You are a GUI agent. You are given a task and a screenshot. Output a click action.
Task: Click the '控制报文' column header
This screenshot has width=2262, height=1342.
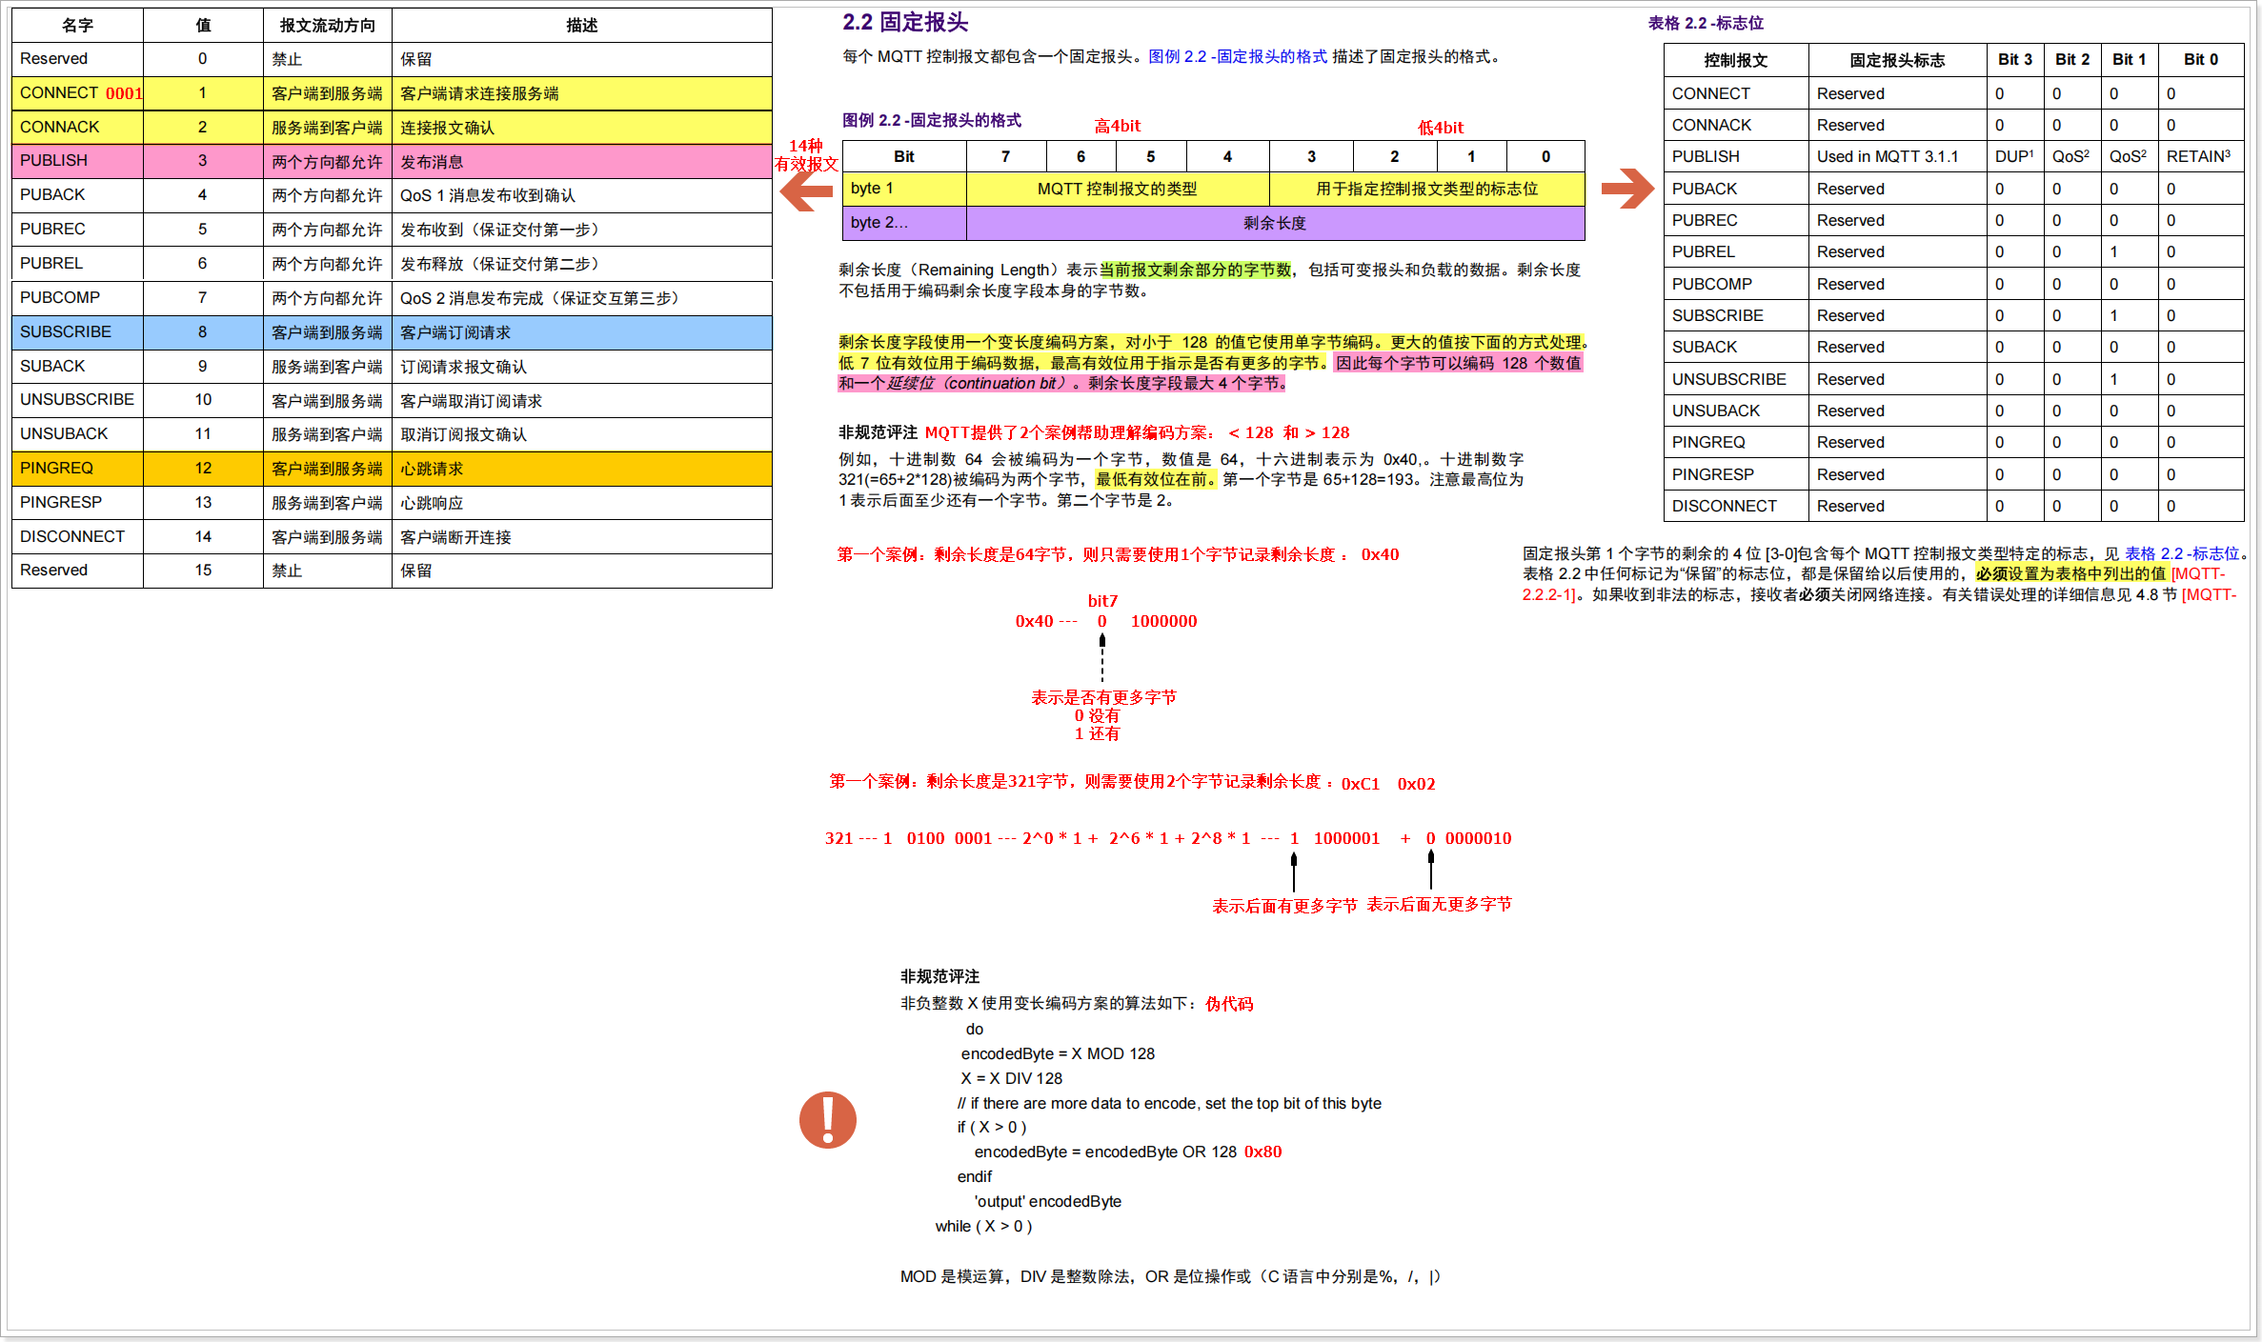[x=1736, y=60]
